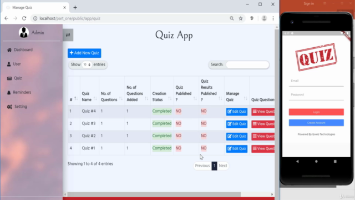Open a new browser tab
Viewport: 355px width, 200px height.
[75, 7]
